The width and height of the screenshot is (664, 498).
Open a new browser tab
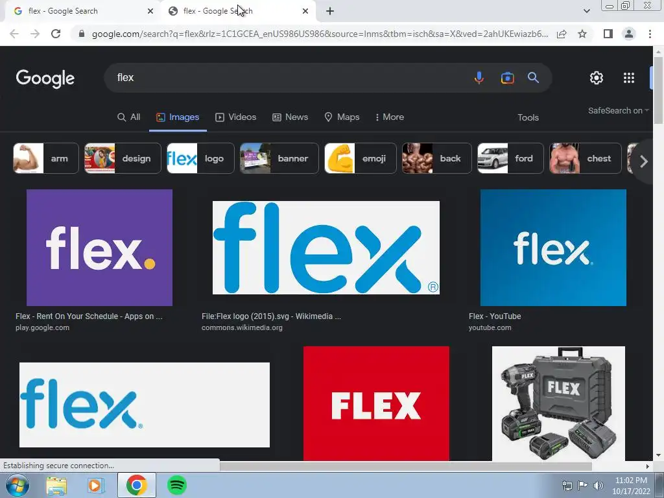tap(330, 11)
